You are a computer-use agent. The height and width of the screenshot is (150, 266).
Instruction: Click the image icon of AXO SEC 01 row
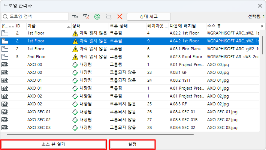(x=5, y=112)
